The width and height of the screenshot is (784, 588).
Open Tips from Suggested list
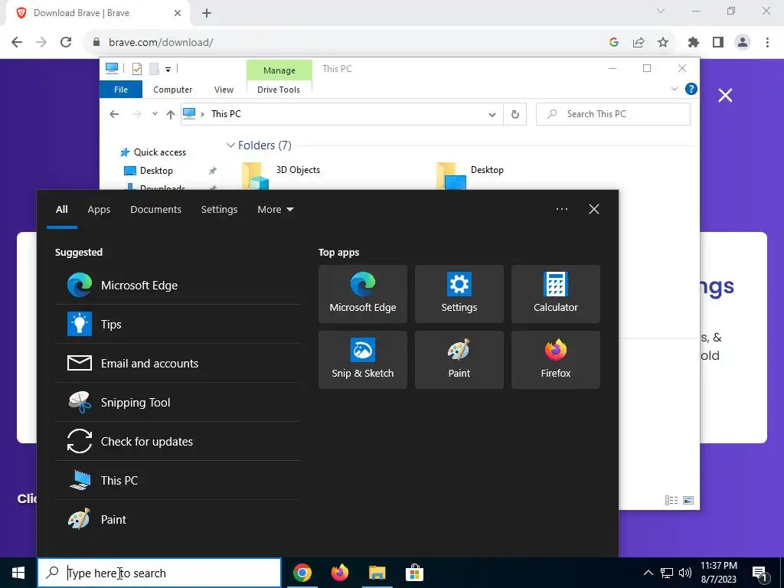click(x=178, y=324)
